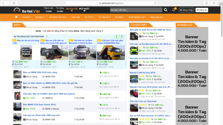Open link Bán xe: BMW 520i 2012 màu vàng
This screenshot has height=125, width=223.
(x=40, y=72)
